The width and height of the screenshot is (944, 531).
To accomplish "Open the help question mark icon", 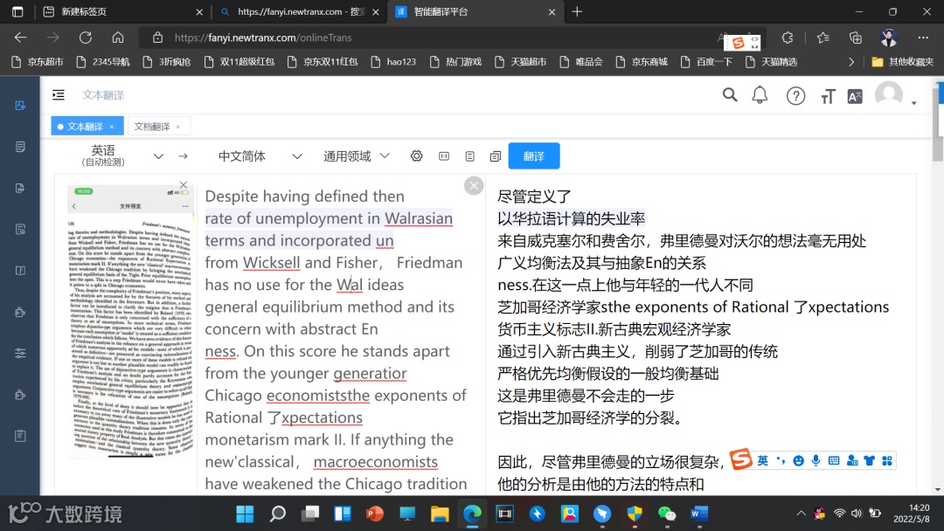I will click(x=796, y=95).
